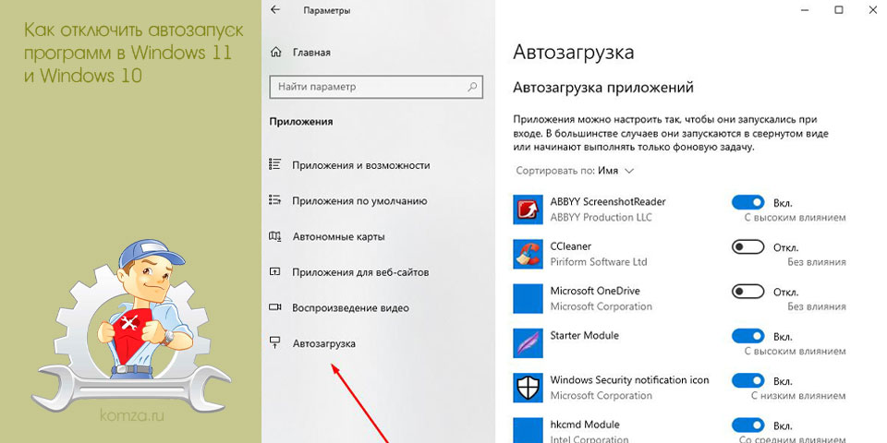
Task: Click the Starter Module feather icon
Action: [x=528, y=343]
